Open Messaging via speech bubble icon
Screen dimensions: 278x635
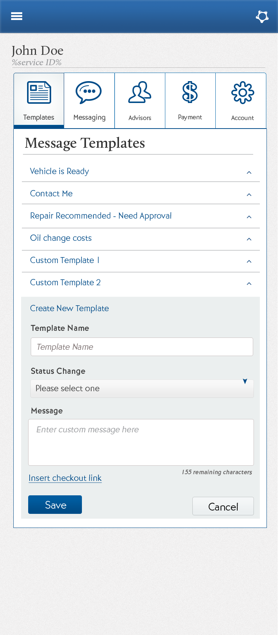pyautogui.click(x=89, y=93)
